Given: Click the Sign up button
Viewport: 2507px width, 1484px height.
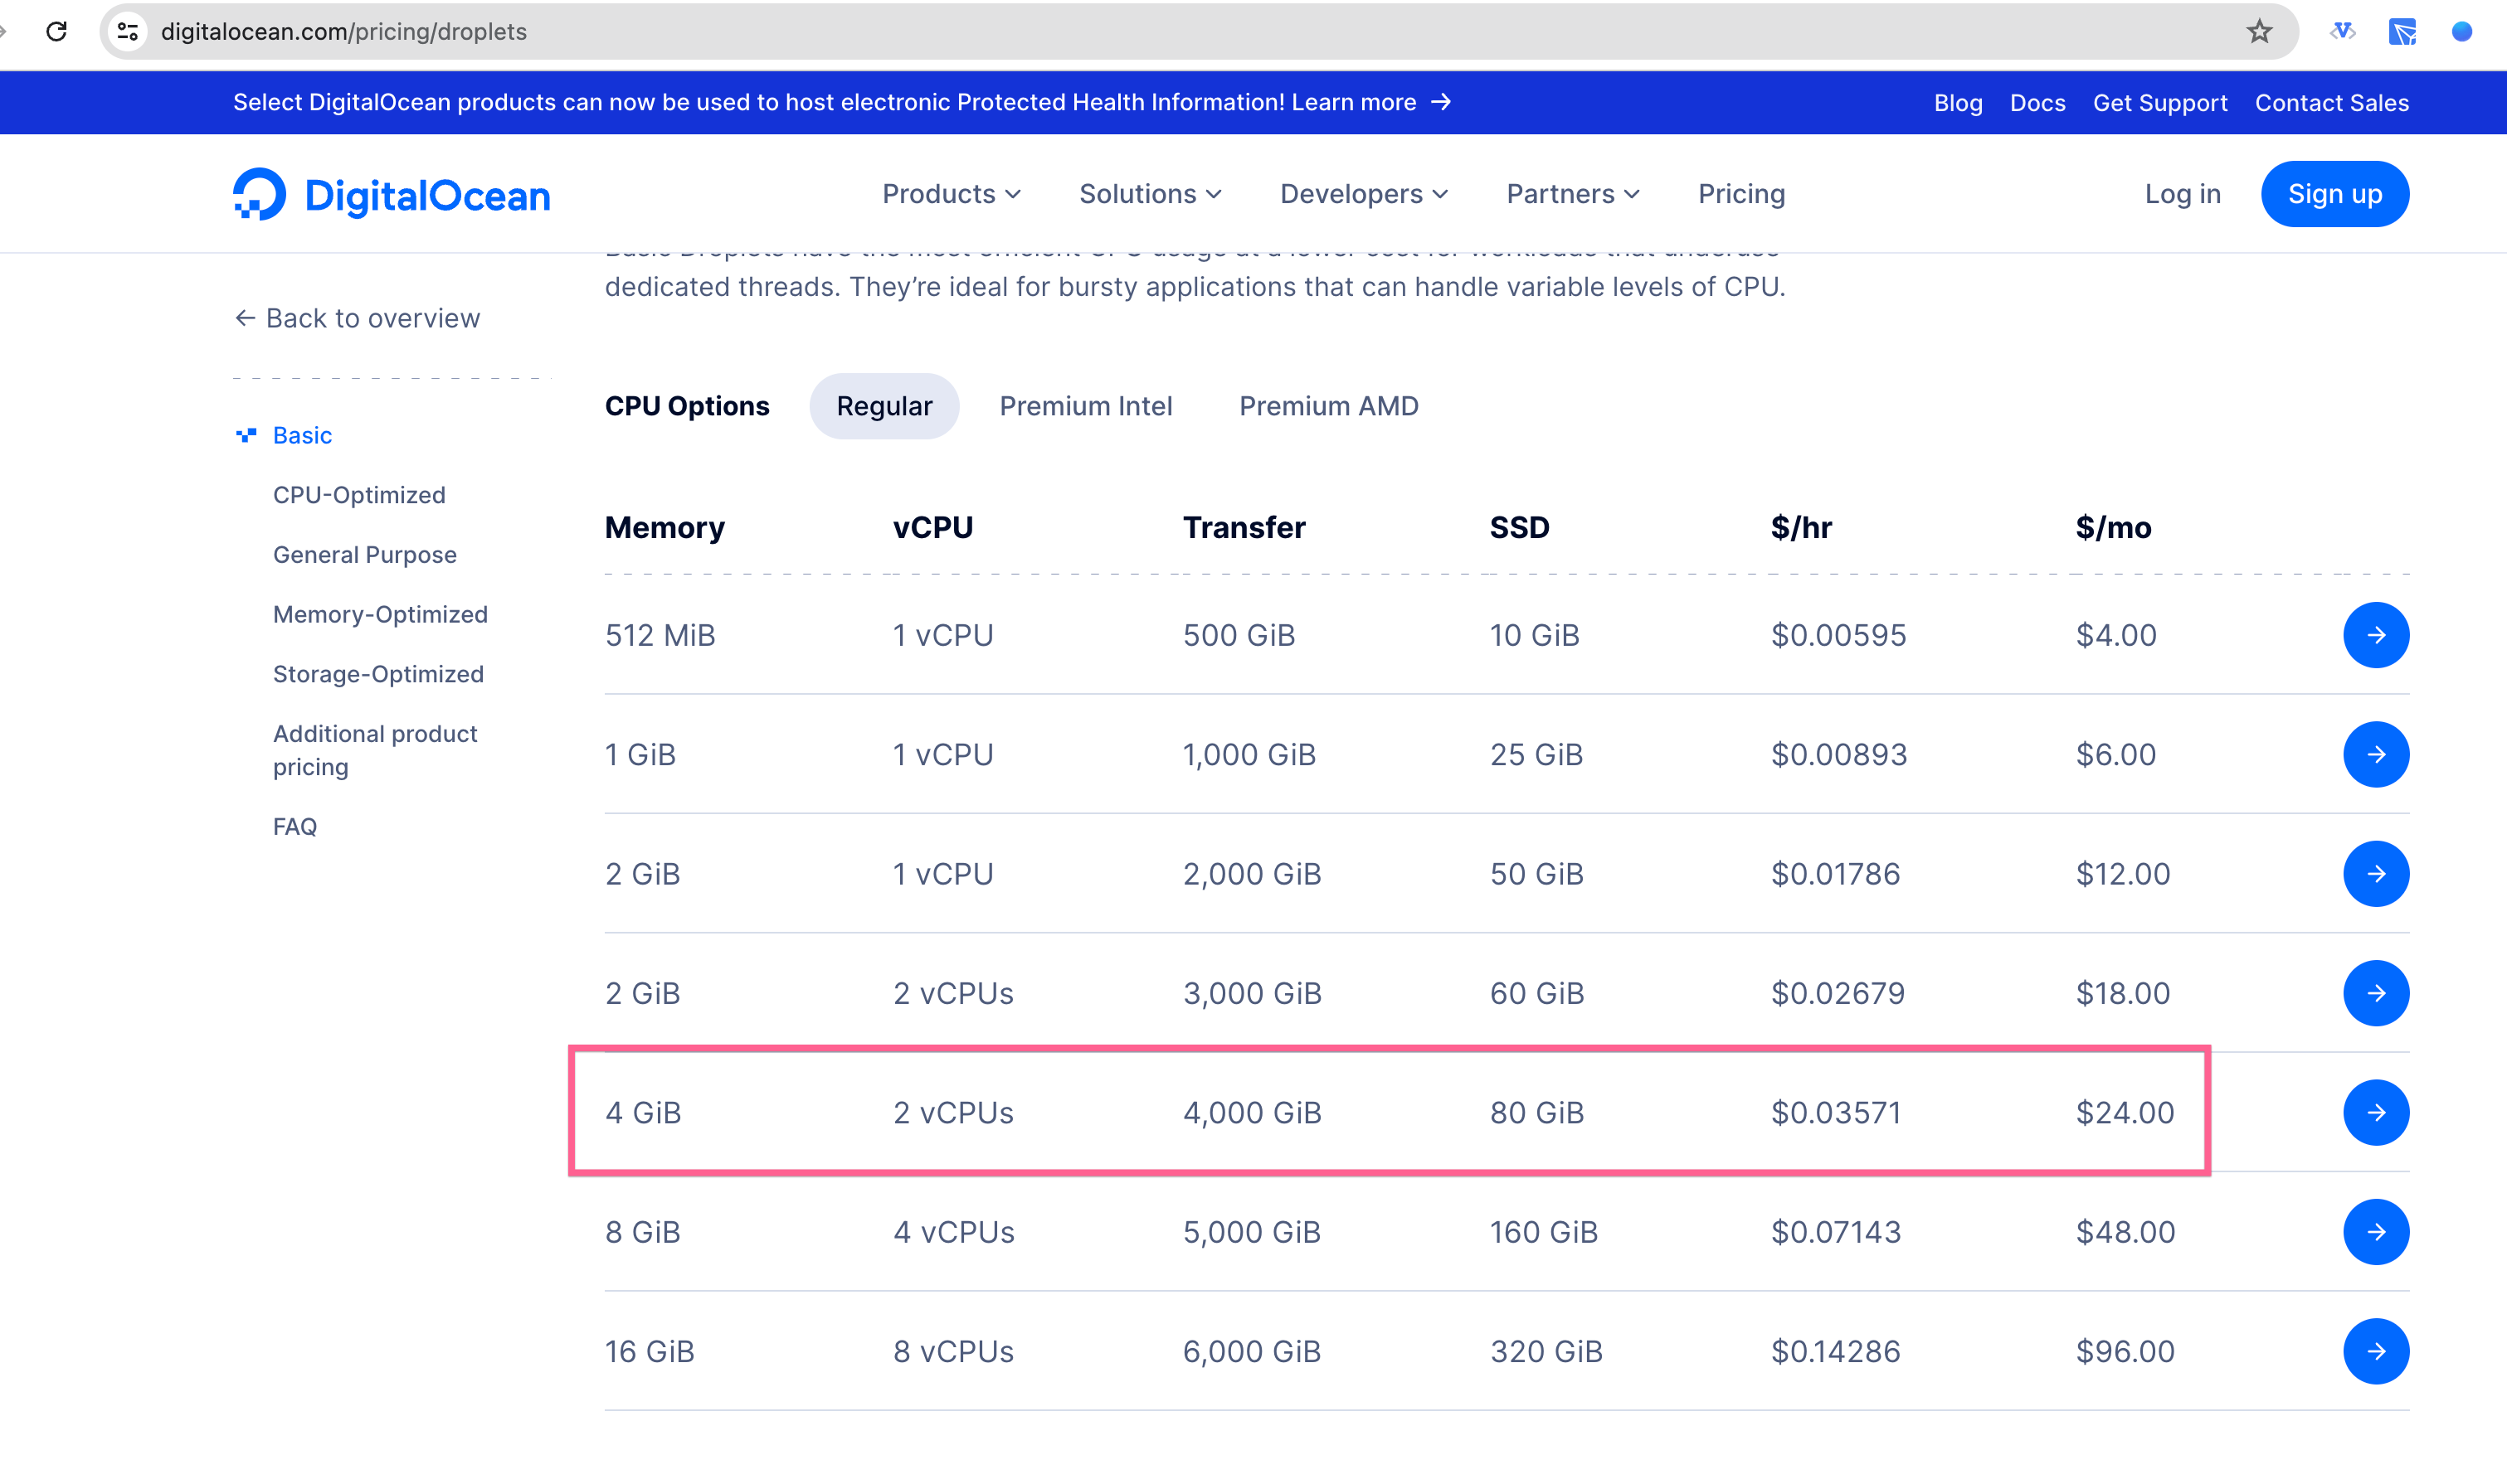Looking at the screenshot, I should point(2334,194).
